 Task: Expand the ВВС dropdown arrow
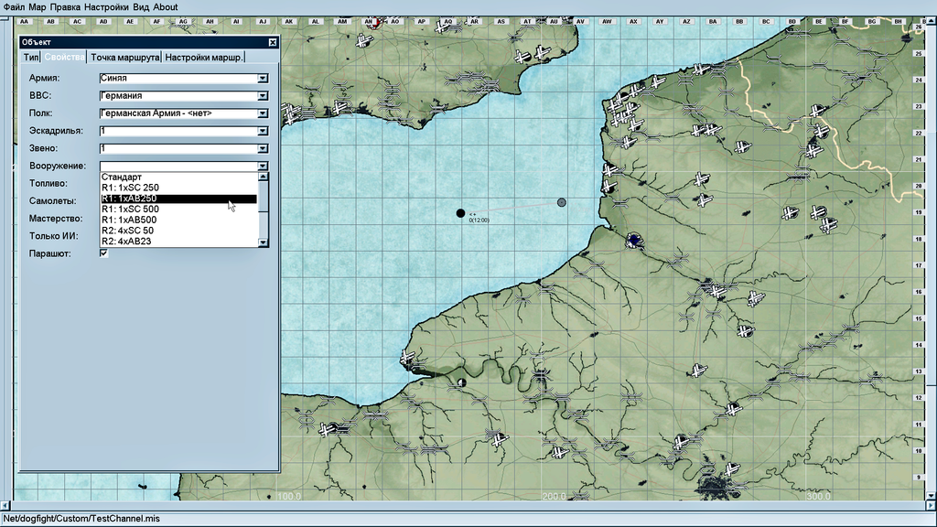click(x=263, y=95)
